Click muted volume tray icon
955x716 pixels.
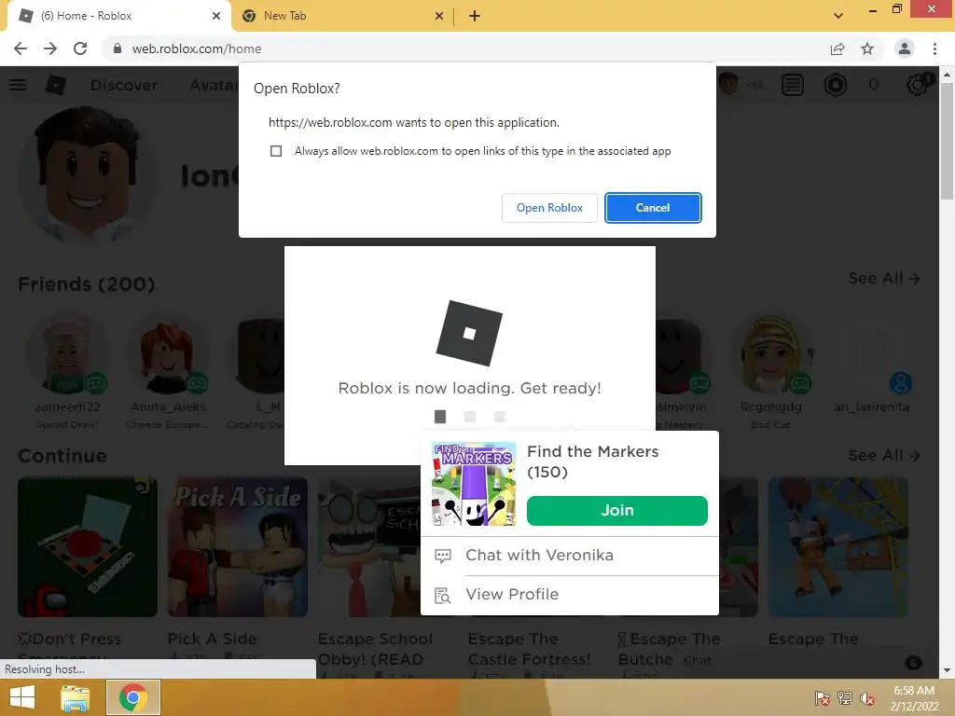click(867, 698)
